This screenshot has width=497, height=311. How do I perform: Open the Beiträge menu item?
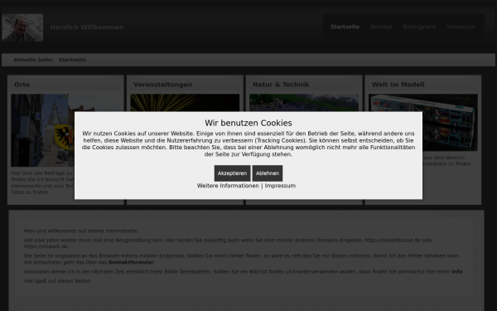381,27
